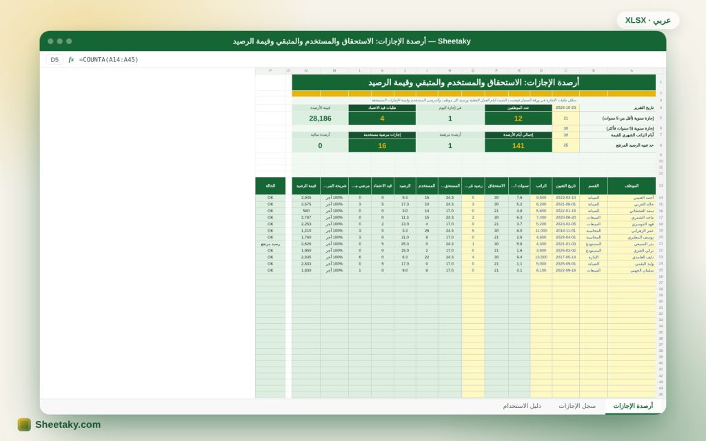Viewport: 706px width, 441px height.
Task: Open the أرصدة الإجازات sheet tab
Action: (633, 406)
